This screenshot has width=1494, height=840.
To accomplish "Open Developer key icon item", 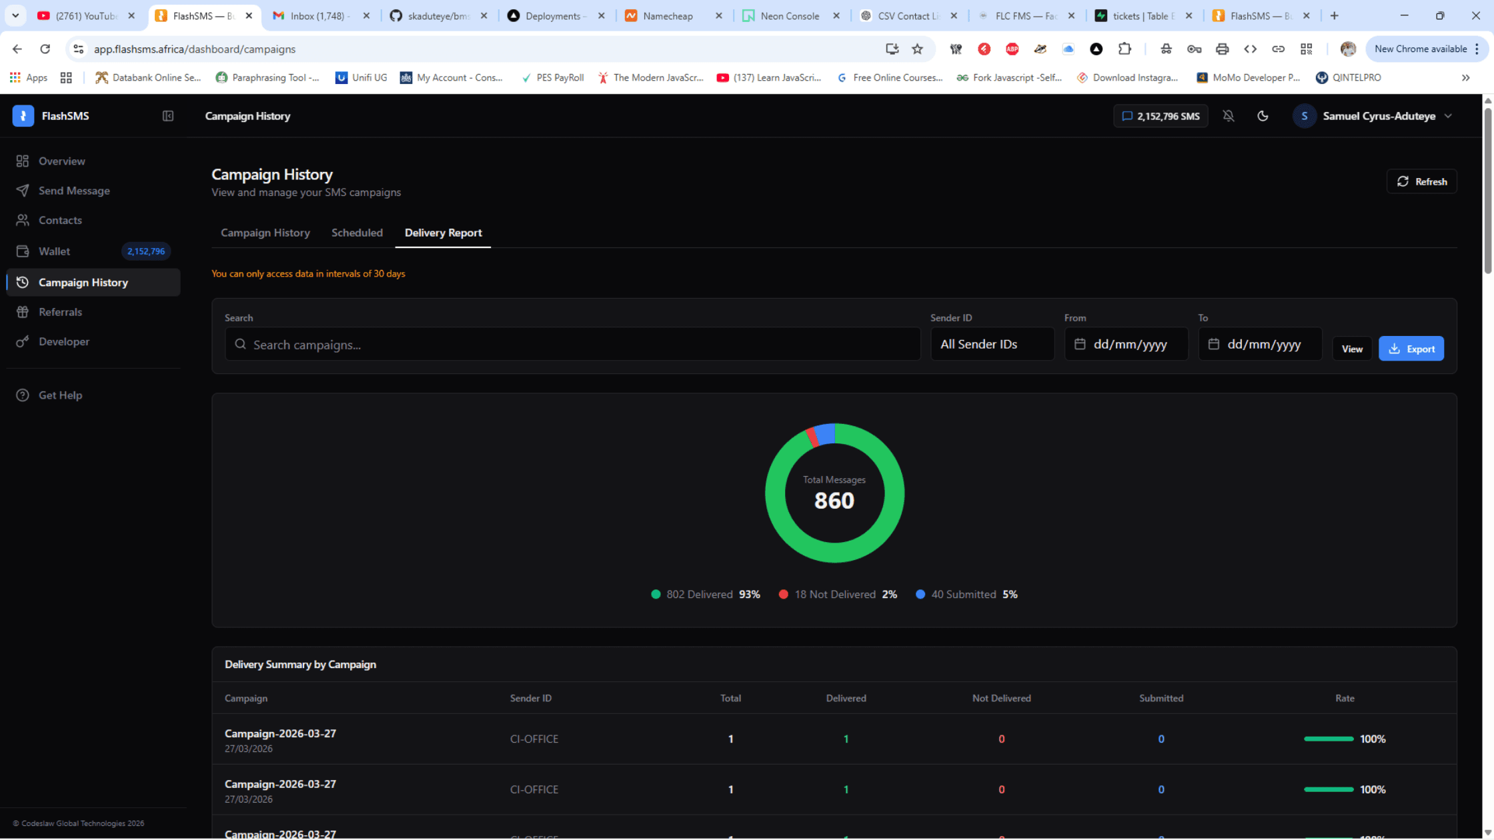I will [63, 341].
